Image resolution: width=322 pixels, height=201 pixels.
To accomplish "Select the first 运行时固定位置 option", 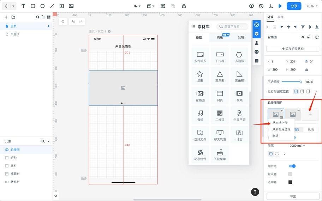I will click(x=296, y=91).
